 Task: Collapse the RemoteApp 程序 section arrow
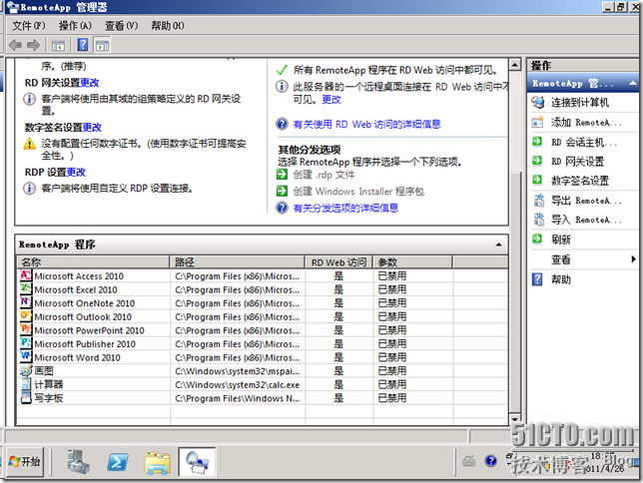tap(498, 244)
